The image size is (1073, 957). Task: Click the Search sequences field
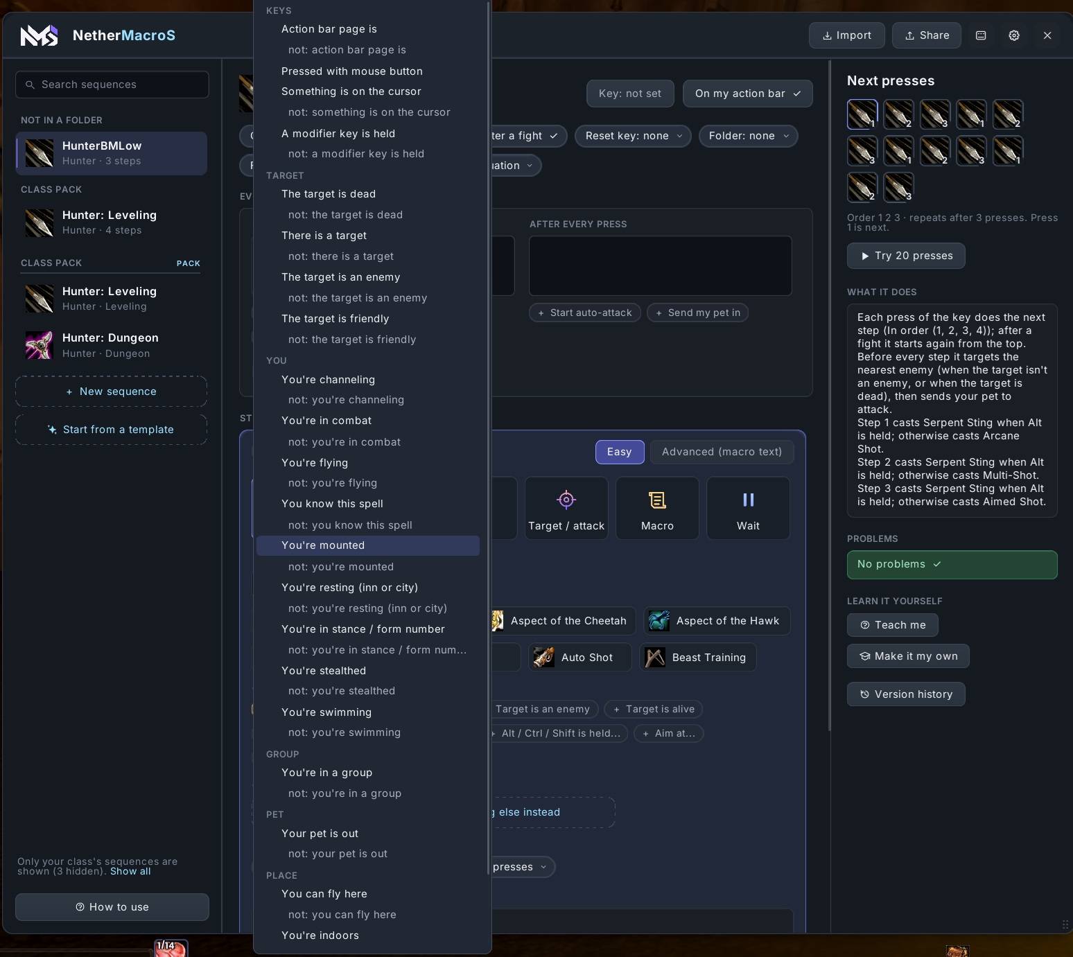tap(112, 85)
